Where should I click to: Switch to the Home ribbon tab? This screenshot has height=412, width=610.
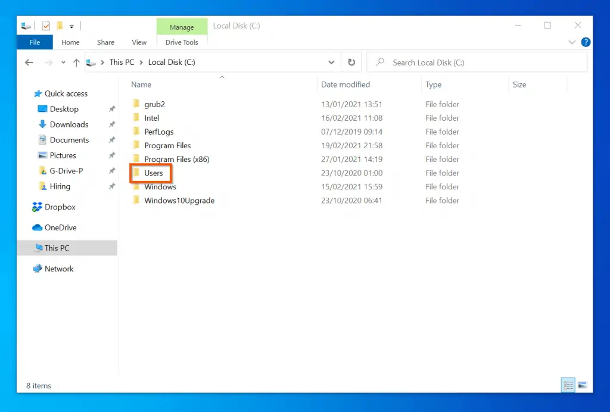(70, 42)
